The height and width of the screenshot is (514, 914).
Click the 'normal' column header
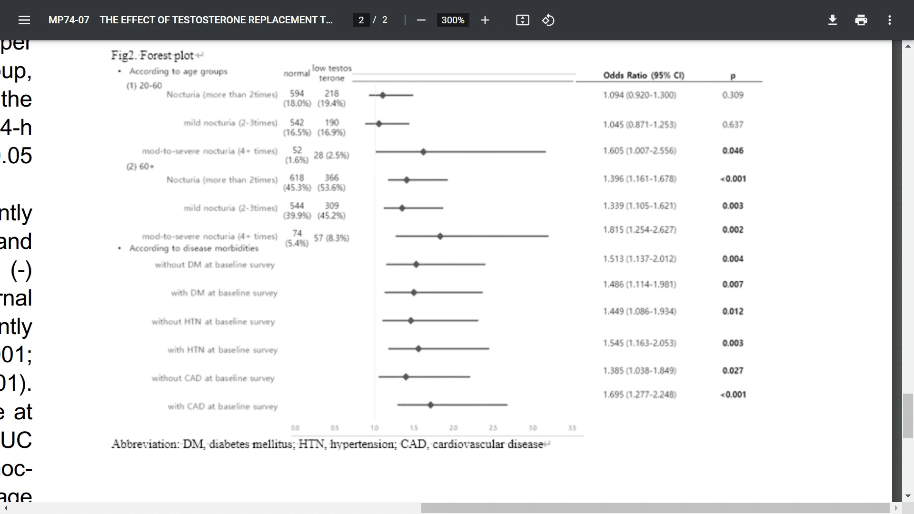297,73
